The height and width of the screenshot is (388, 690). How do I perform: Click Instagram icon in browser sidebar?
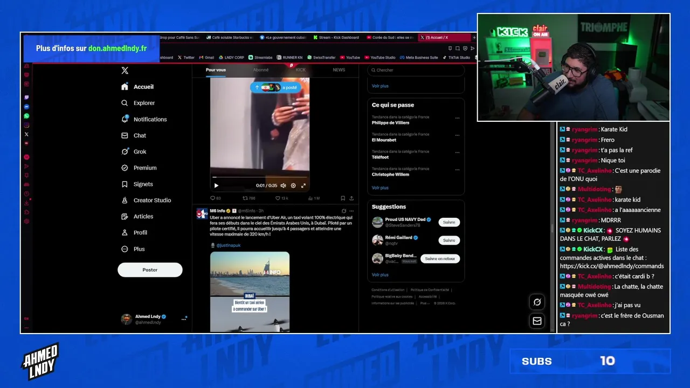pyautogui.click(x=26, y=125)
